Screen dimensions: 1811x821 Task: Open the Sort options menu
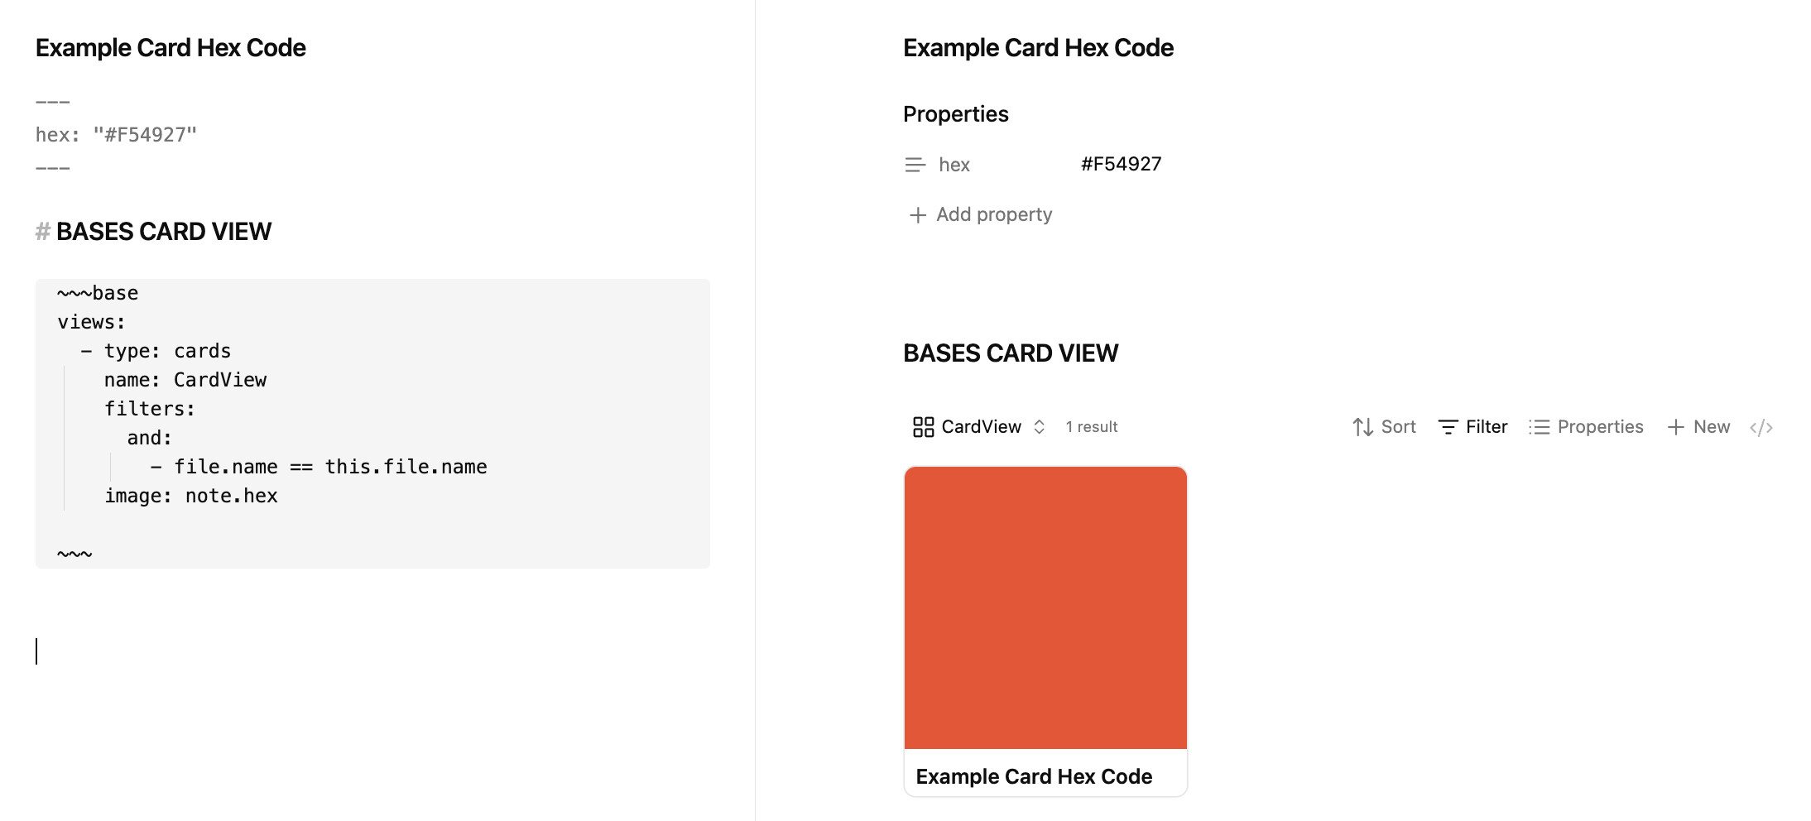1398,427
